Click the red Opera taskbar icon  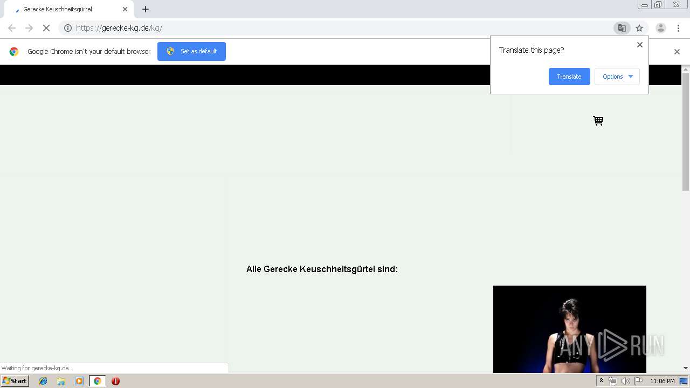[115, 381]
